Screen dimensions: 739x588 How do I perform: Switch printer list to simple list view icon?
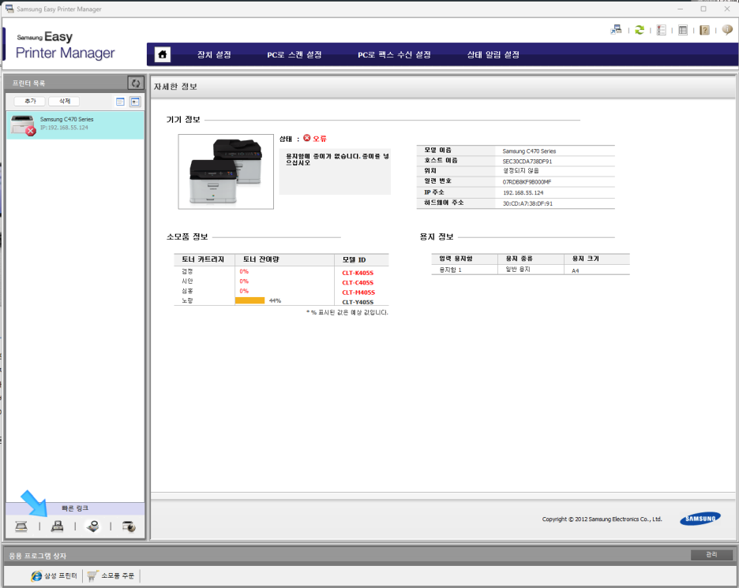click(120, 102)
